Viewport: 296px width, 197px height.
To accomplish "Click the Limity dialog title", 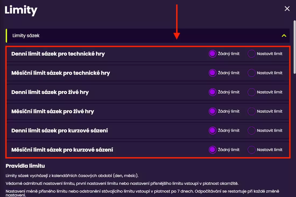I will [x=21, y=10].
